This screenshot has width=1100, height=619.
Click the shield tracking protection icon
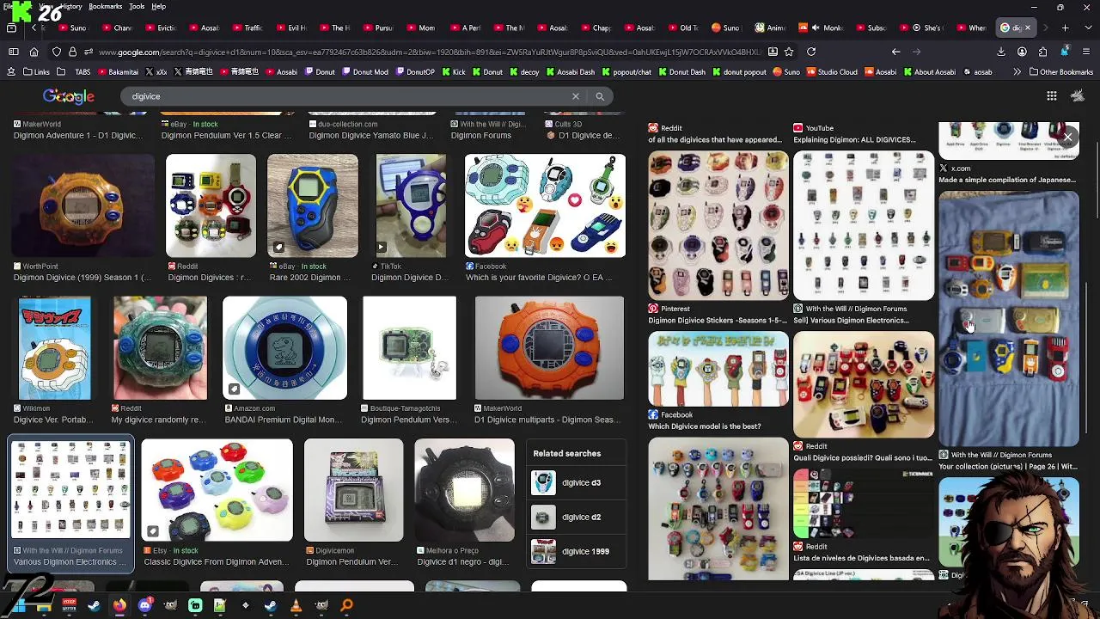point(57,52)
